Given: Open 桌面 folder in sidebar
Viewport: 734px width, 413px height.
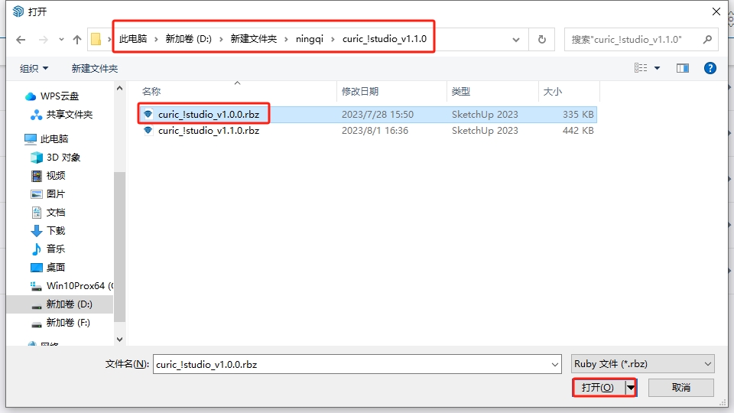Looking at the screenshot, I should click(x=56, y=268).
